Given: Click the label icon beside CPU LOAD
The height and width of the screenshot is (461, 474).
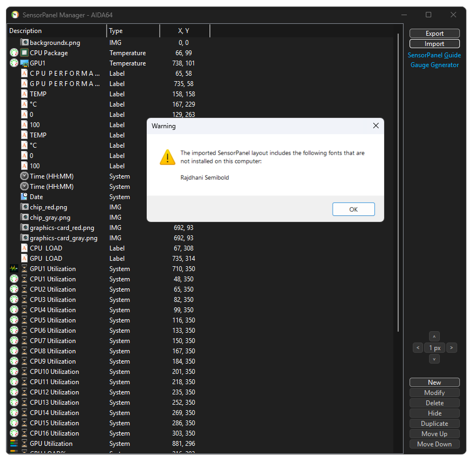Looking at the screenshot, I should pyautogui.click(x=24, y=248).
